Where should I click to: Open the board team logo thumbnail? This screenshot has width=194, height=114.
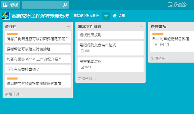(x=6, y=16)
